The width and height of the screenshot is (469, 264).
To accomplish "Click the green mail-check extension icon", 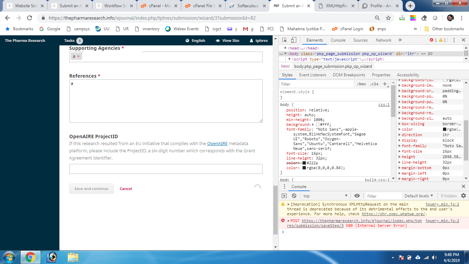I will tap(402, 18).
